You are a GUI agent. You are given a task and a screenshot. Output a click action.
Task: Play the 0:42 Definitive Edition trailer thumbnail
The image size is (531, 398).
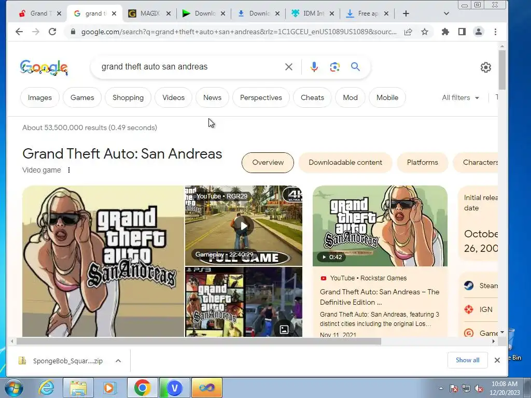[380, 226]
